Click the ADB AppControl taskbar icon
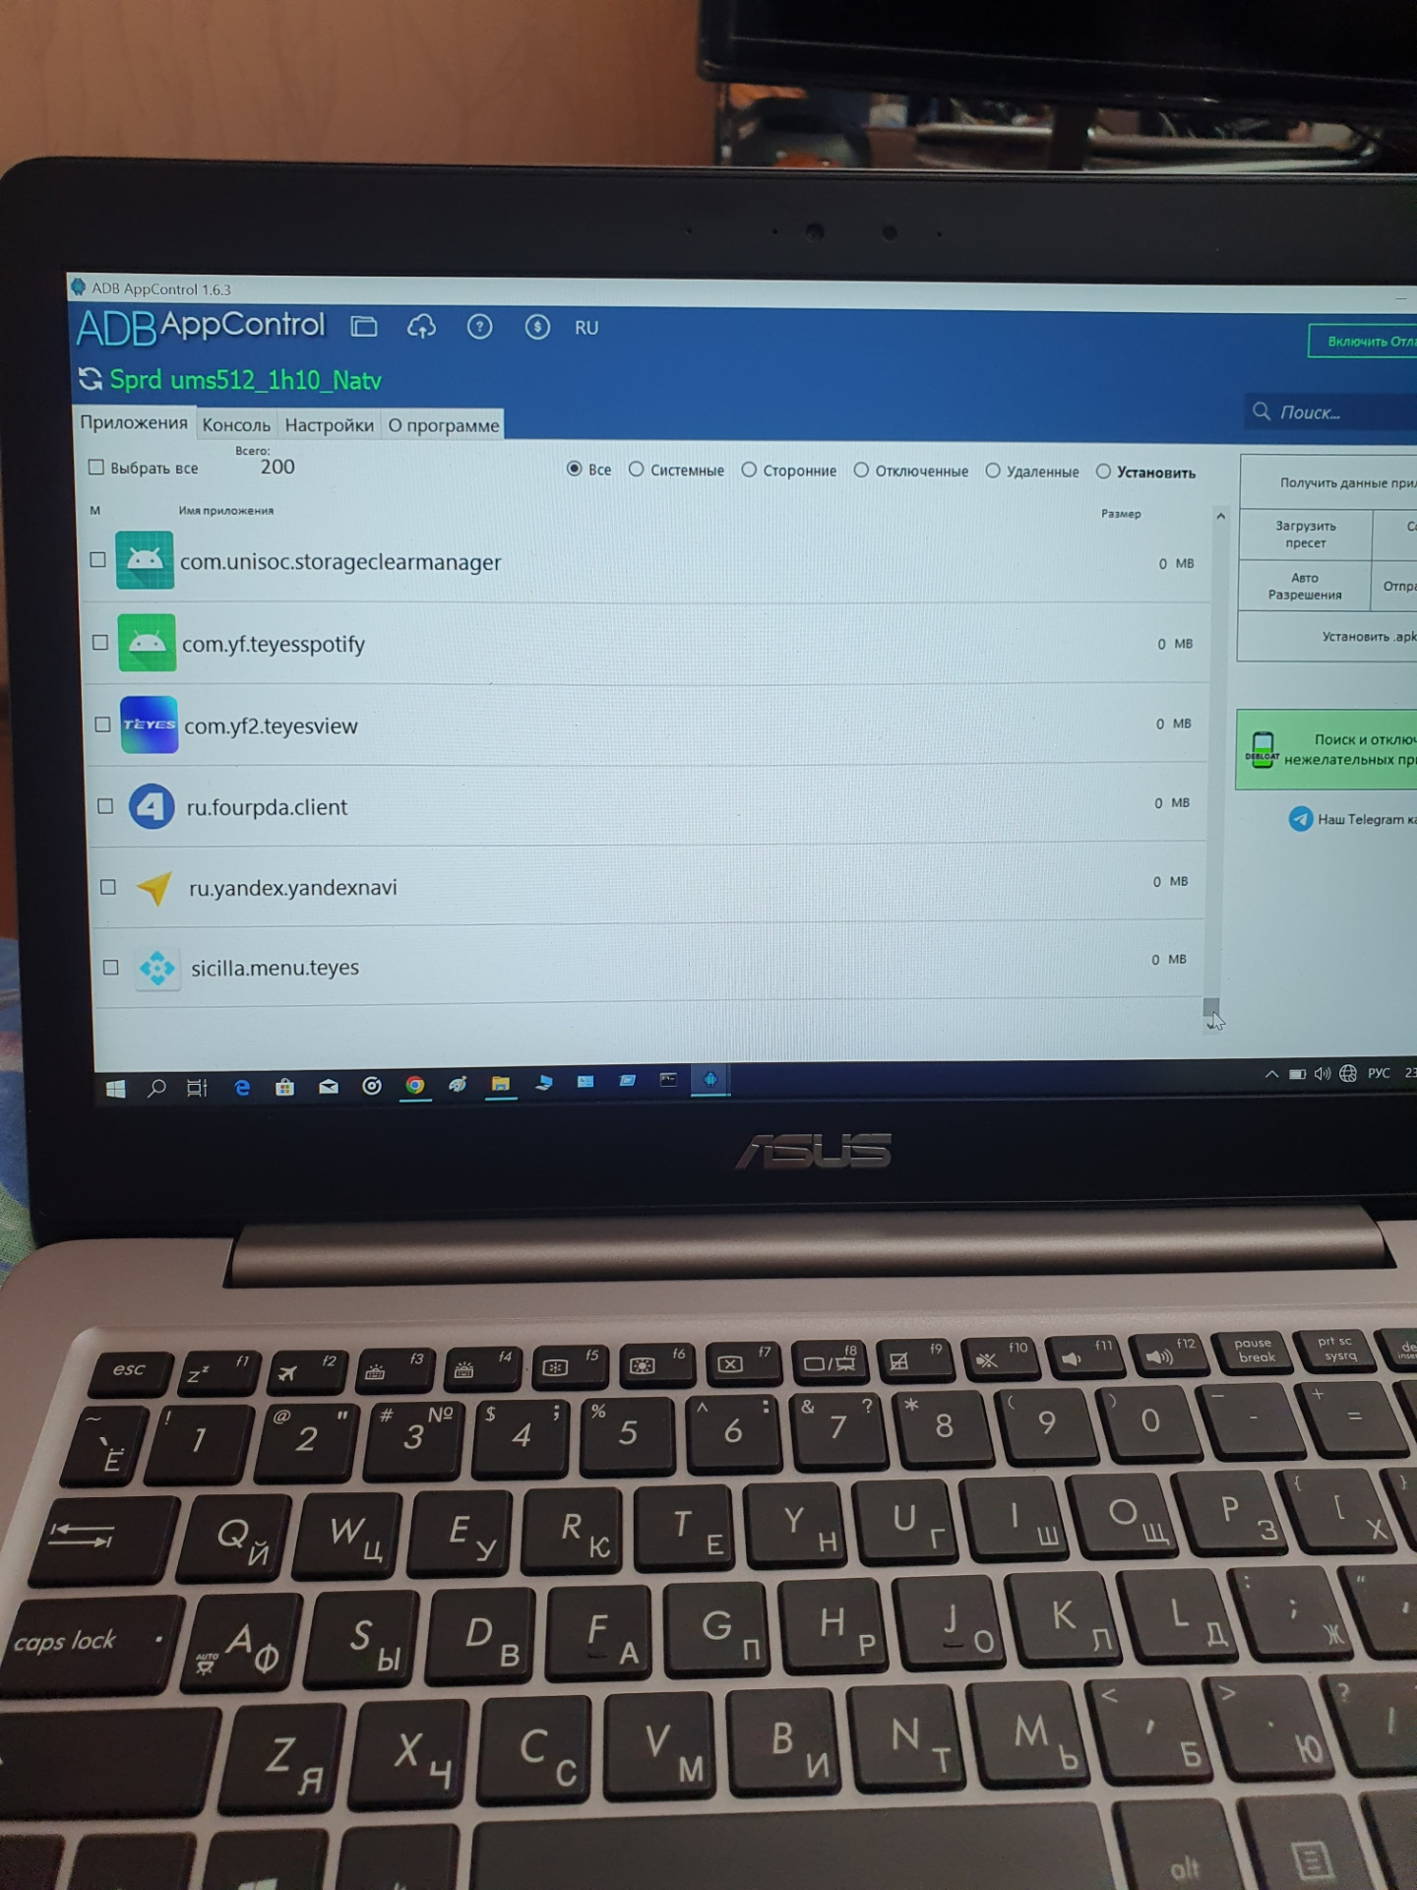 pyautogui.click(x=709, y=1080)
